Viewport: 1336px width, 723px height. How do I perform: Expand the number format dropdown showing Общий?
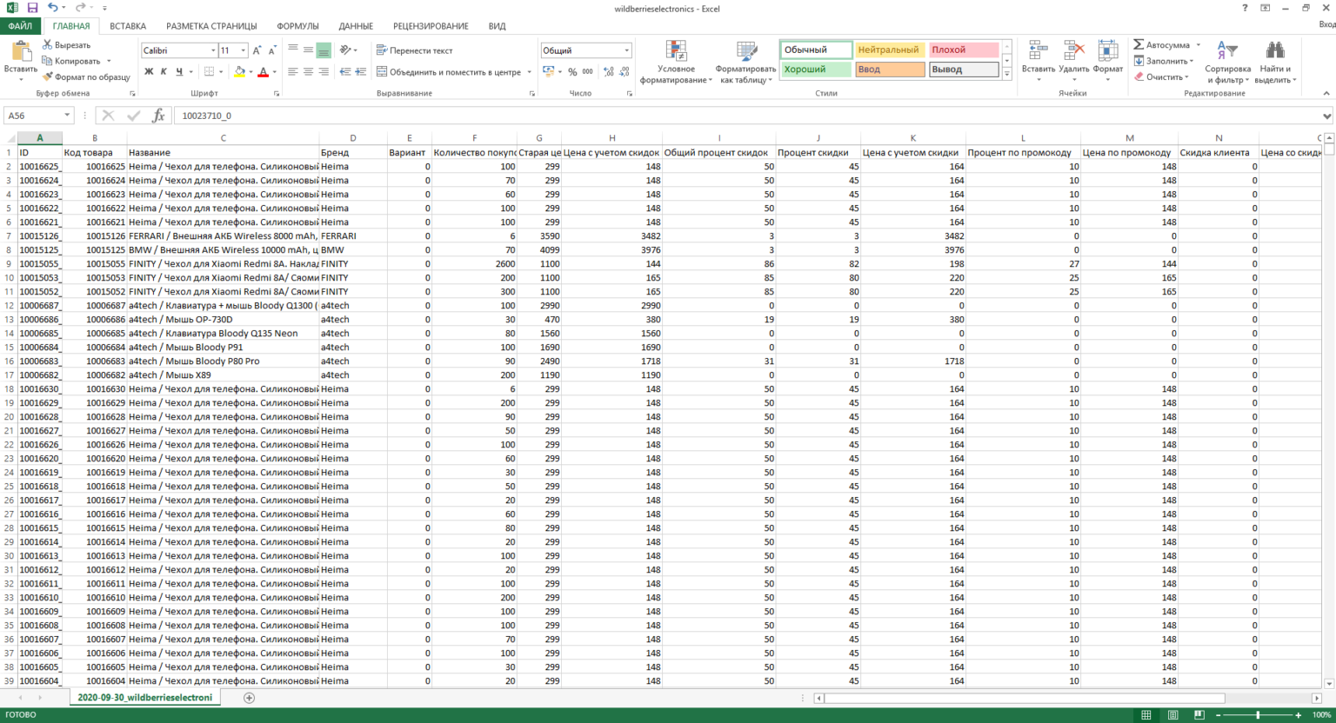coord(626,50)
